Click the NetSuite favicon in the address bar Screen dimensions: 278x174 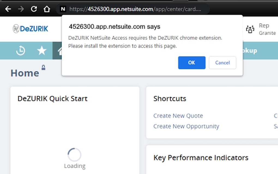point(63,9)
